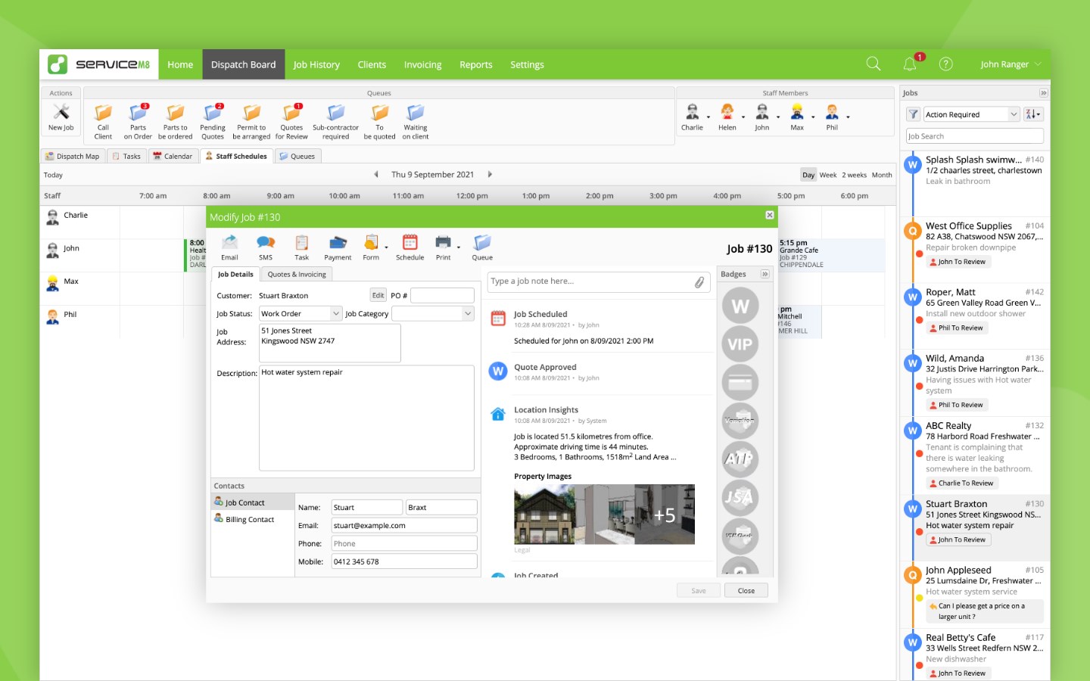Switch schedule to Week view
This screenshot has width=1090, height=681.
(828, 175)
